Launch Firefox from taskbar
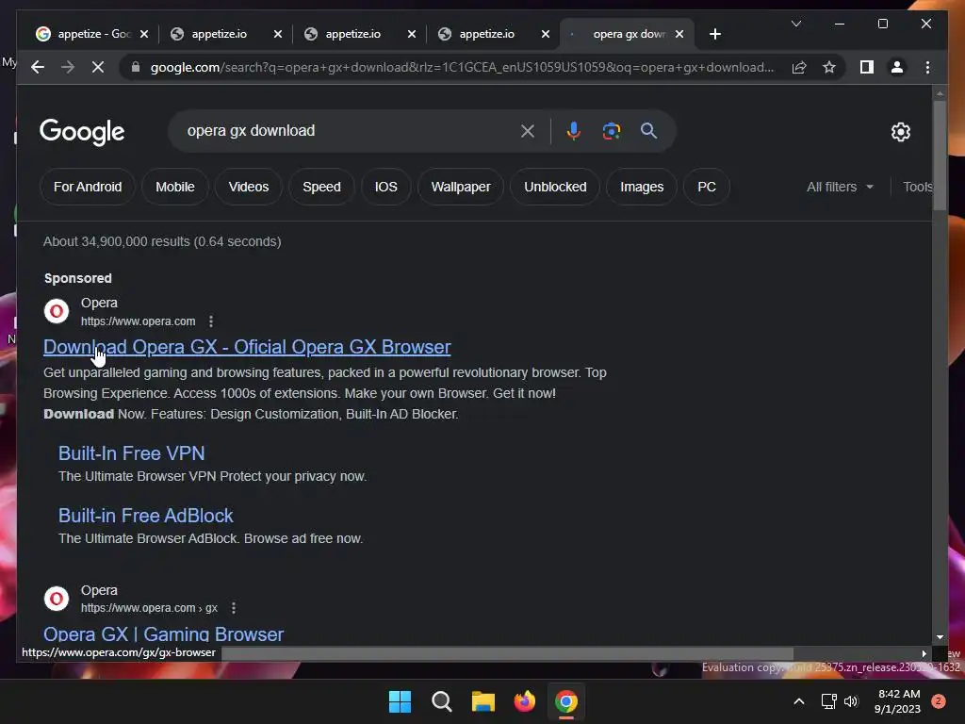This screenshot has height=724, width=965. (x=524, y=701)
